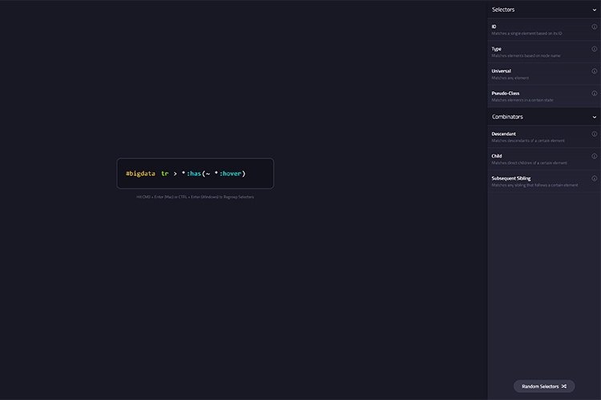The width and height of the screenshot is (601, 400).
Task: Click the Subsequent Sibling info icon
Action: 594,178
